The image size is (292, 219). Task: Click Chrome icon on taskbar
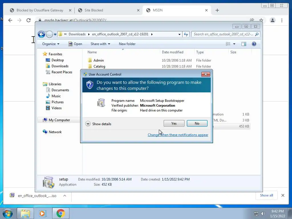[x=60, y=213]
